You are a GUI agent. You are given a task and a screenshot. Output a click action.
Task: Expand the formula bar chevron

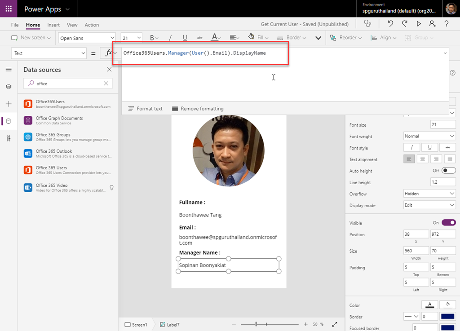pos(445,53)
